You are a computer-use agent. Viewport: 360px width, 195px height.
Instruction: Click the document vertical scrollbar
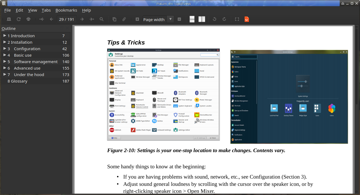[x=356, y=109]
